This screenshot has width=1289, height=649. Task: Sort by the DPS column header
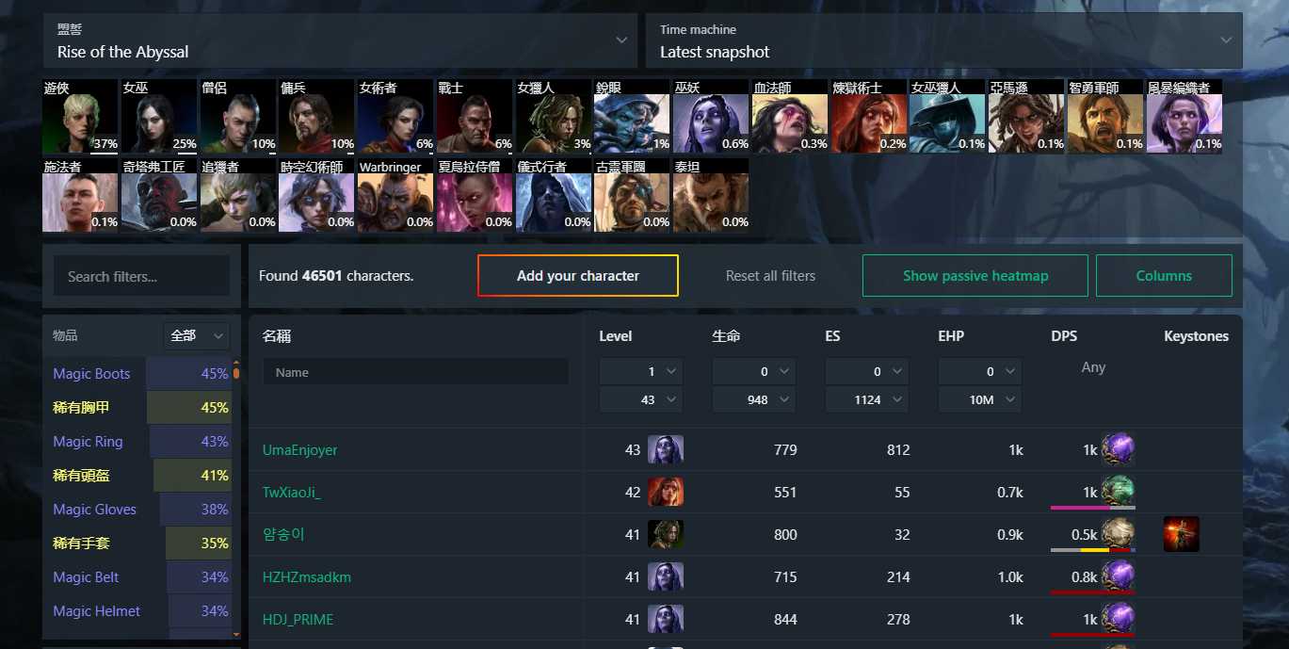[x=1064, y=336]
